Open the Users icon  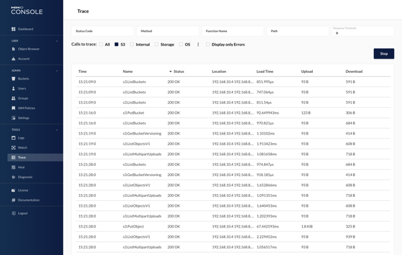(x=13, y=88)
